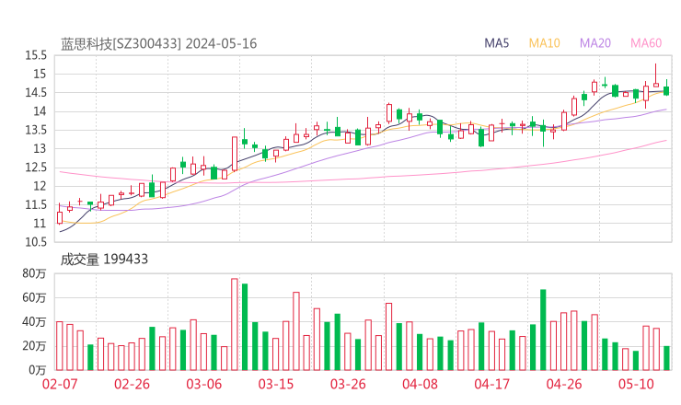Screen dimensions: 681x405
Task: Click the 03-06 date axis label
Action: (x=203, y=384)
